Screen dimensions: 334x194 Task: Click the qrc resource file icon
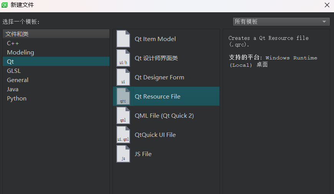tap(123, 96)
